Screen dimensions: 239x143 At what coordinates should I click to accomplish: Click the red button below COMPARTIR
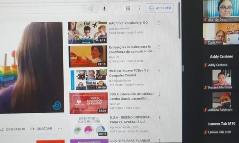tap(50, 141)
